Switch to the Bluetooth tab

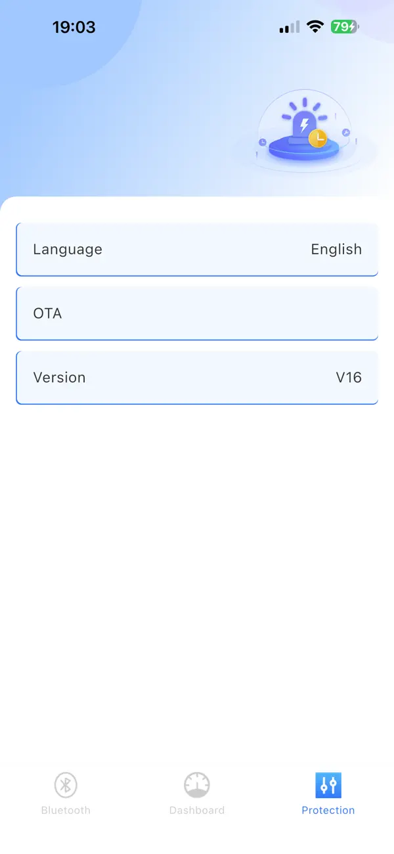66,793
